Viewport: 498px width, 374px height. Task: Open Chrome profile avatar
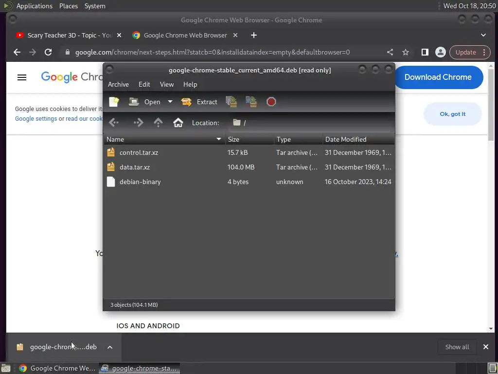tap(441, 52)
